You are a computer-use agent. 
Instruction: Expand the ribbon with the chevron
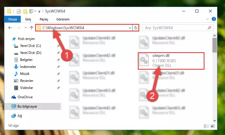pyautogui.click(x=207, y=19)
